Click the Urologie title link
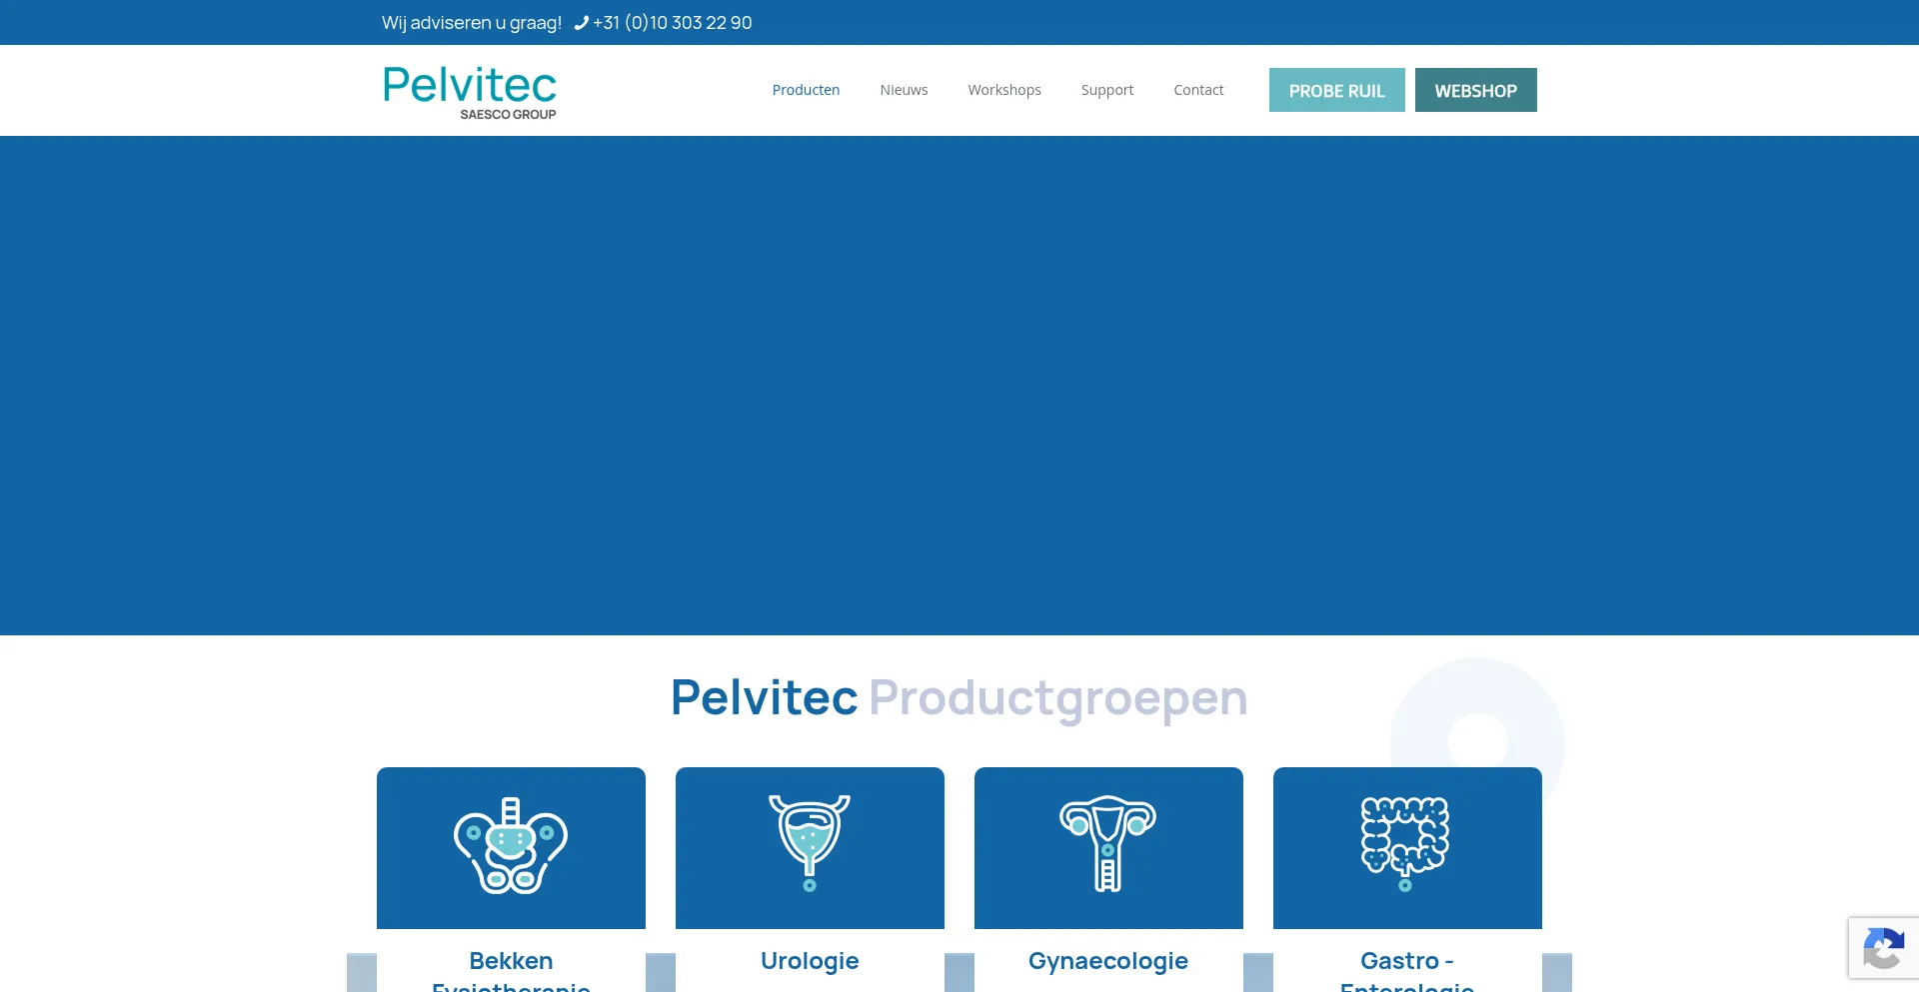Image resolution: width=1919 pixels, height=992 pixels. pyautogui.click(x=810, y=961)
